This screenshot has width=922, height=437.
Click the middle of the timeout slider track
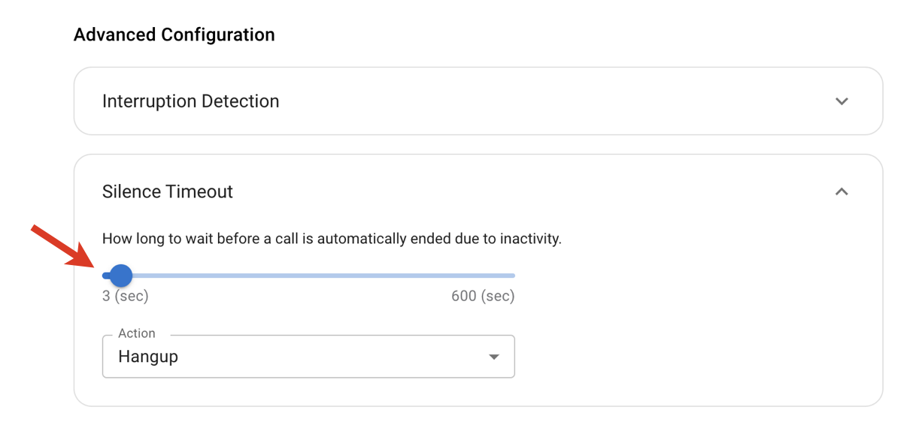[308, 275]
